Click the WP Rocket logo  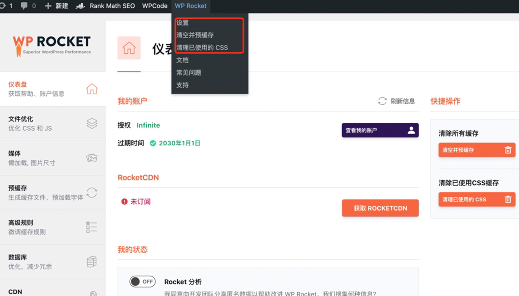click(x=52, y=46)
